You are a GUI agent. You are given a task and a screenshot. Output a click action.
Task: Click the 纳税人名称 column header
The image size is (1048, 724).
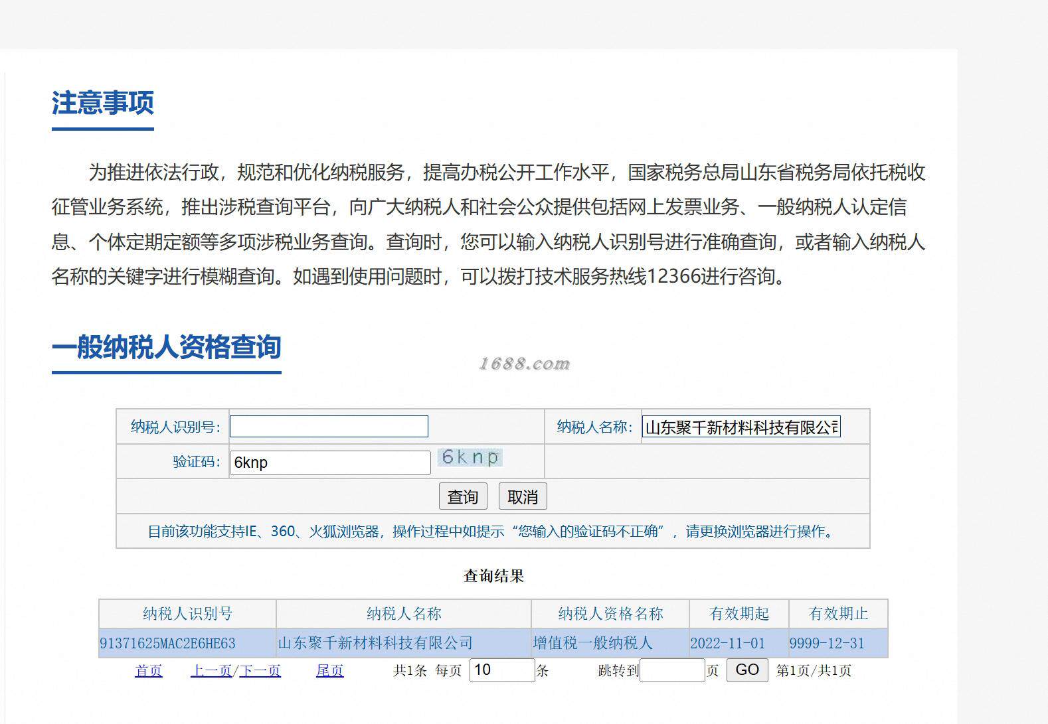(404, 614)
